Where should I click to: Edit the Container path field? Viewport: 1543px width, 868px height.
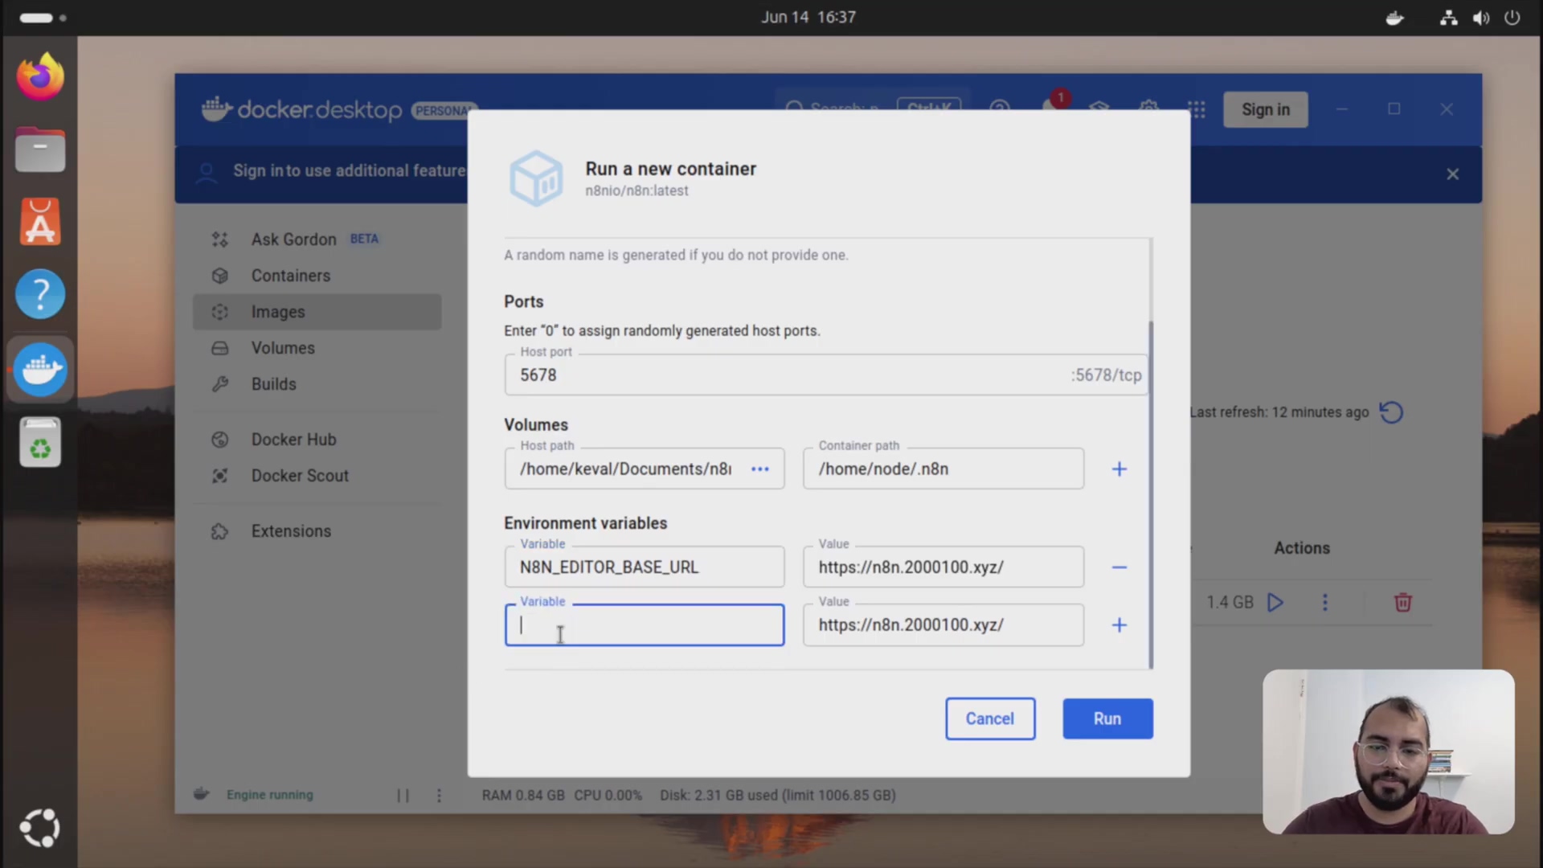click(943, 469)
